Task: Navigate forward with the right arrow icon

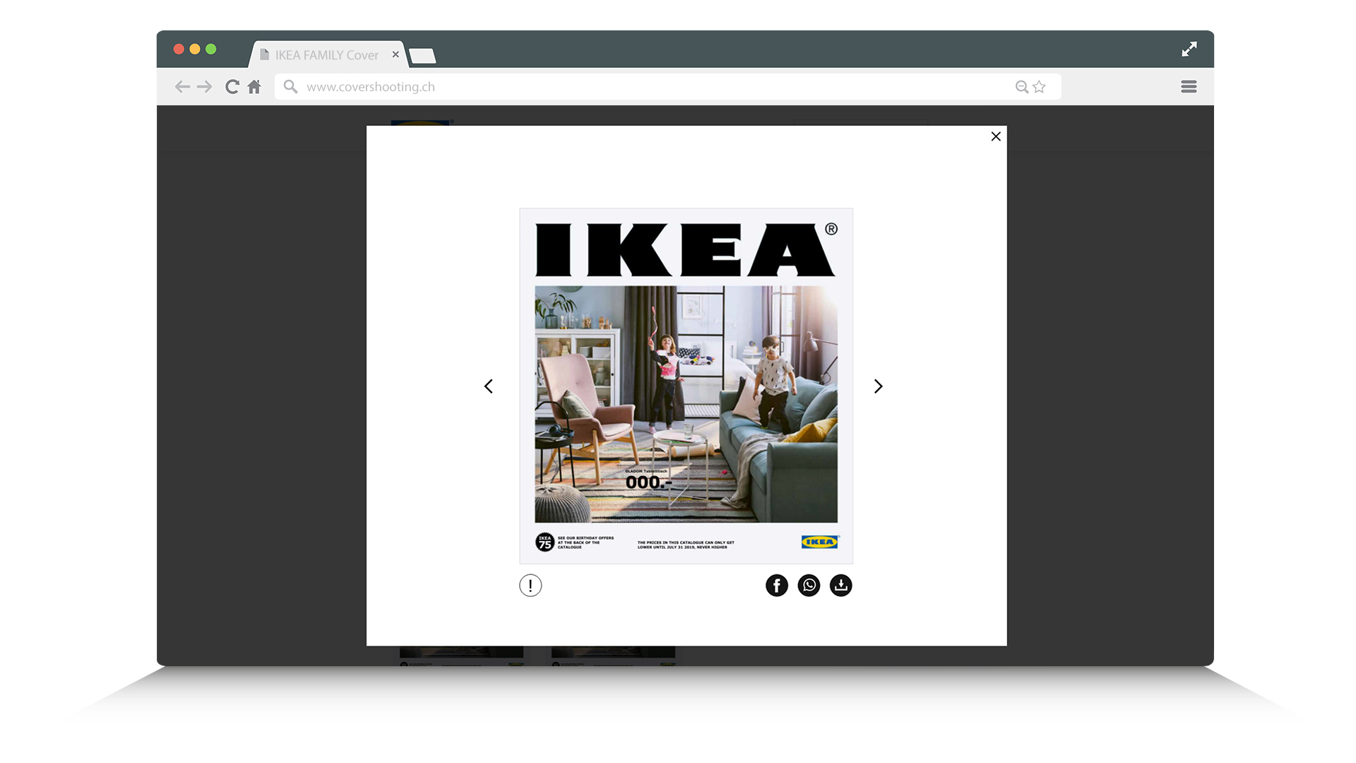Action: point(205,86)
